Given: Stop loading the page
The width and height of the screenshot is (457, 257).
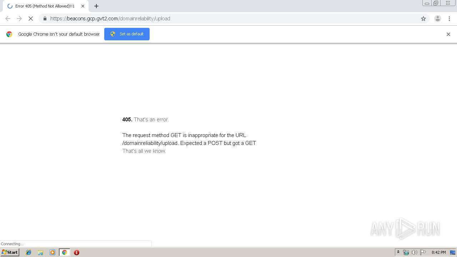Looking at the screenshot, I should tap(31, 19).
